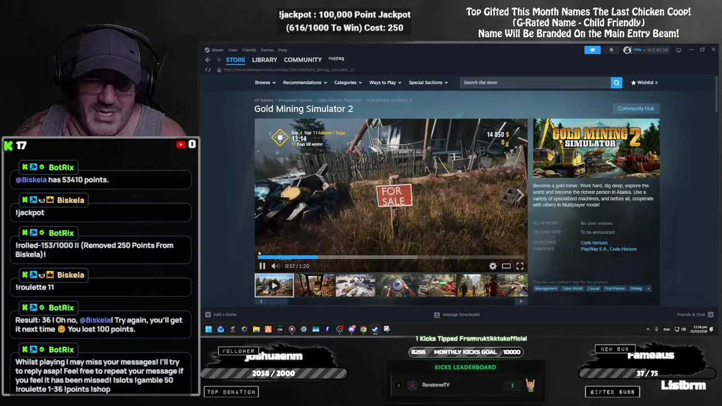Seek within trailer progress bar
The width and height of the screenshot is (722, 406).
(x=391, y=257)
